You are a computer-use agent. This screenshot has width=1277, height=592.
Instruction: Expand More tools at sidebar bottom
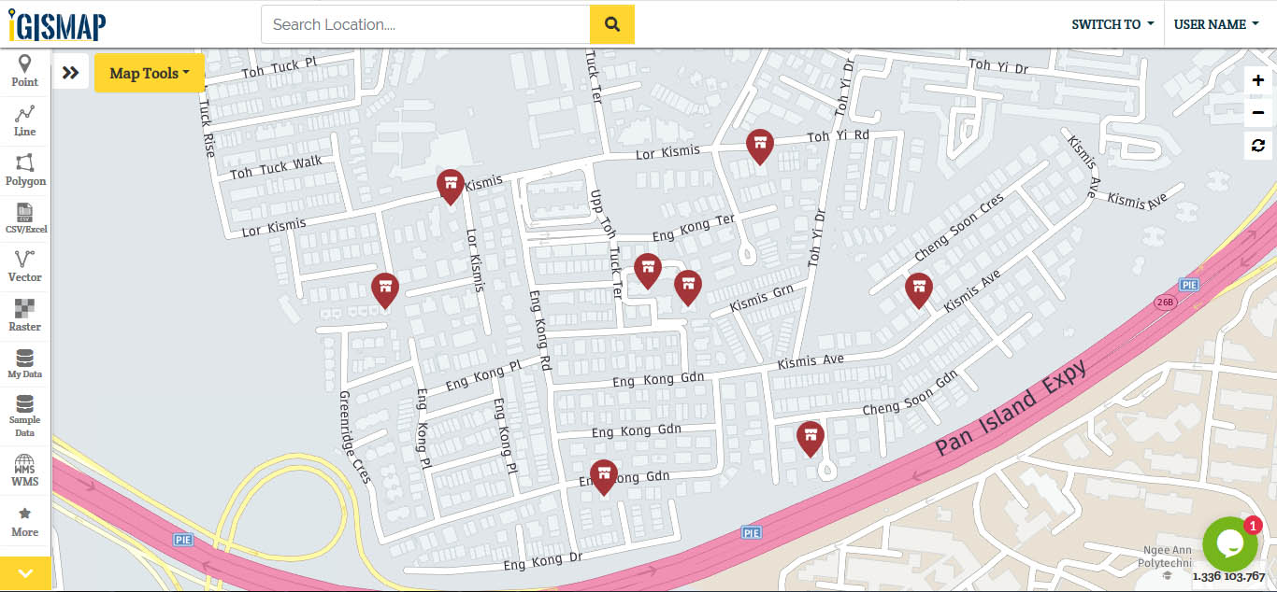(x=25, y=519)
